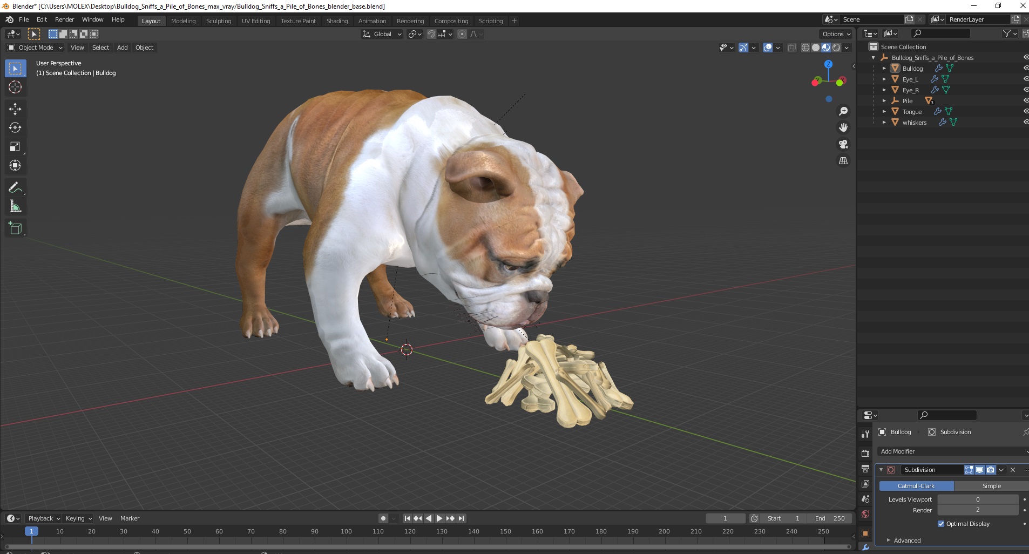Click the Zoom view icon
Image resolution: width=1029 pixels, height=554 pixels.
point(843,111)
